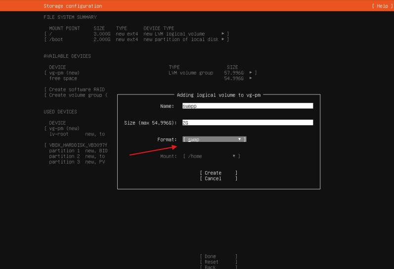Image resolution: width=394 pixels, height=269 pixels.
Task: Select the Create software RAID option
Action: [x=77, y=90]
